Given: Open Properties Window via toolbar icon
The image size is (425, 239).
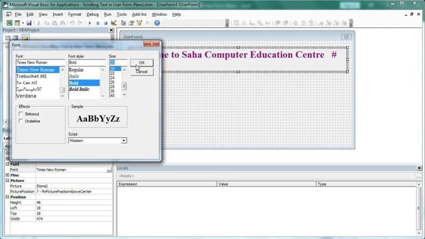Looking at the screenshot, I should [131, 23].
